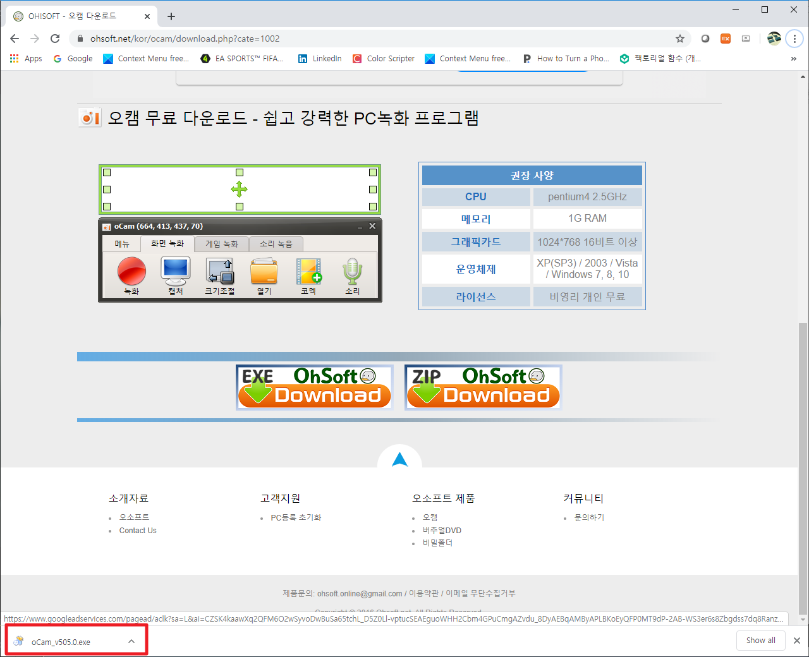The image size is (809, 657).
Task: Go back to the previous page
Action: [15, 39]
